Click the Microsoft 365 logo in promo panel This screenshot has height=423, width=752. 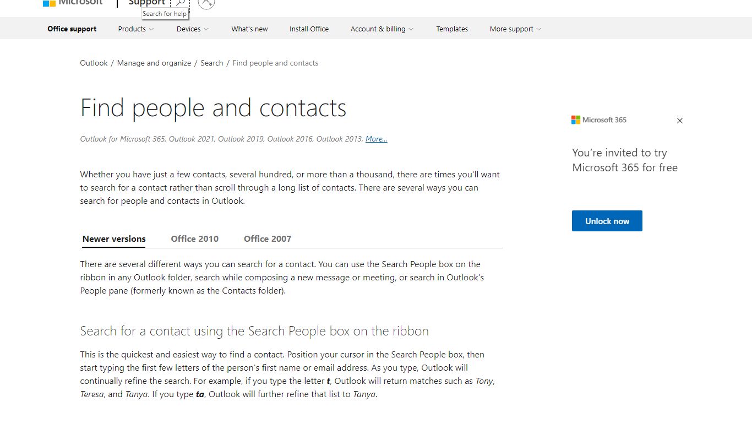tap(599, 120)
